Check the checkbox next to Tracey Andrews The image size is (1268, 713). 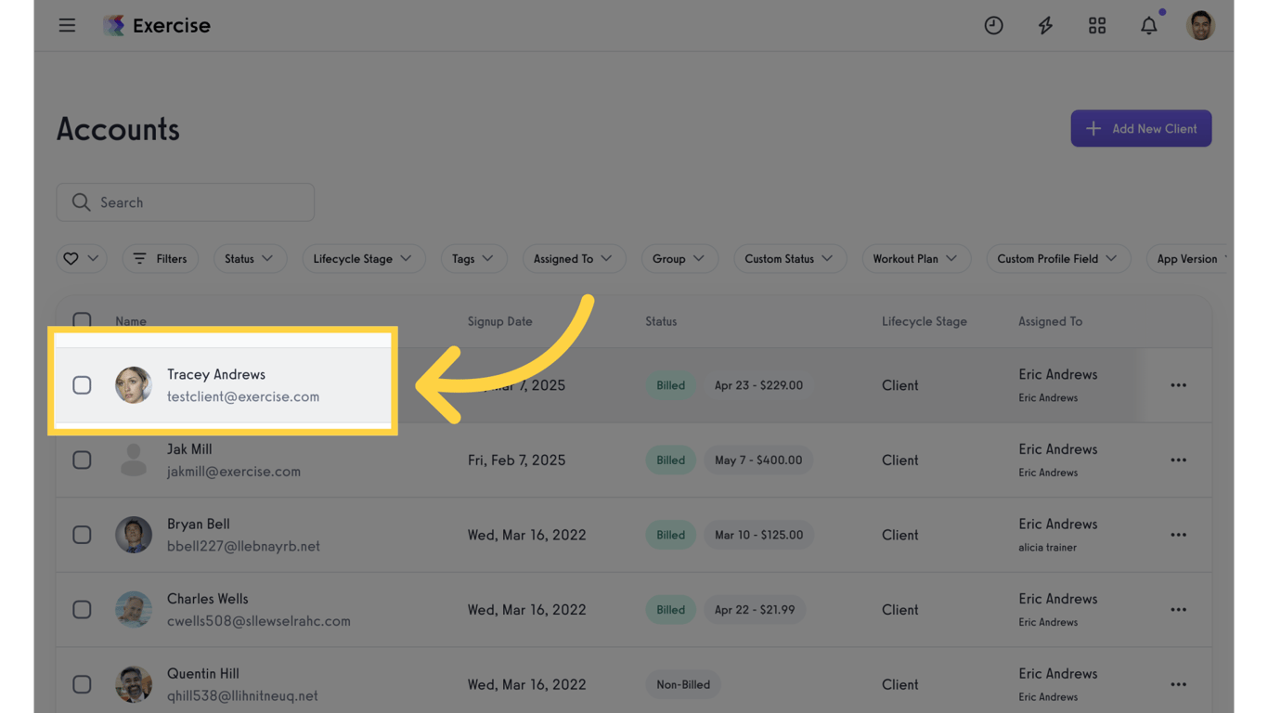(x=82, y=384)
